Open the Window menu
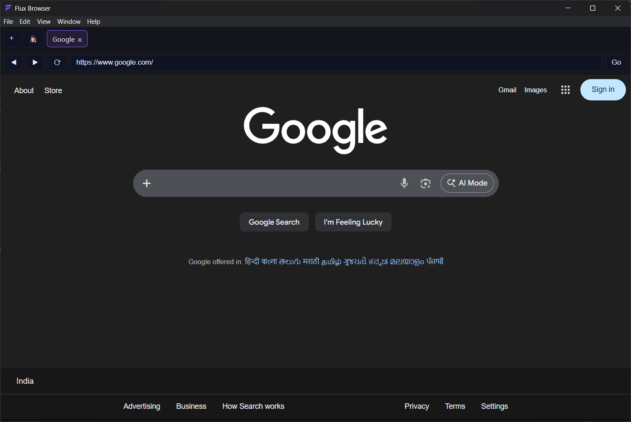 coord(68,21)
